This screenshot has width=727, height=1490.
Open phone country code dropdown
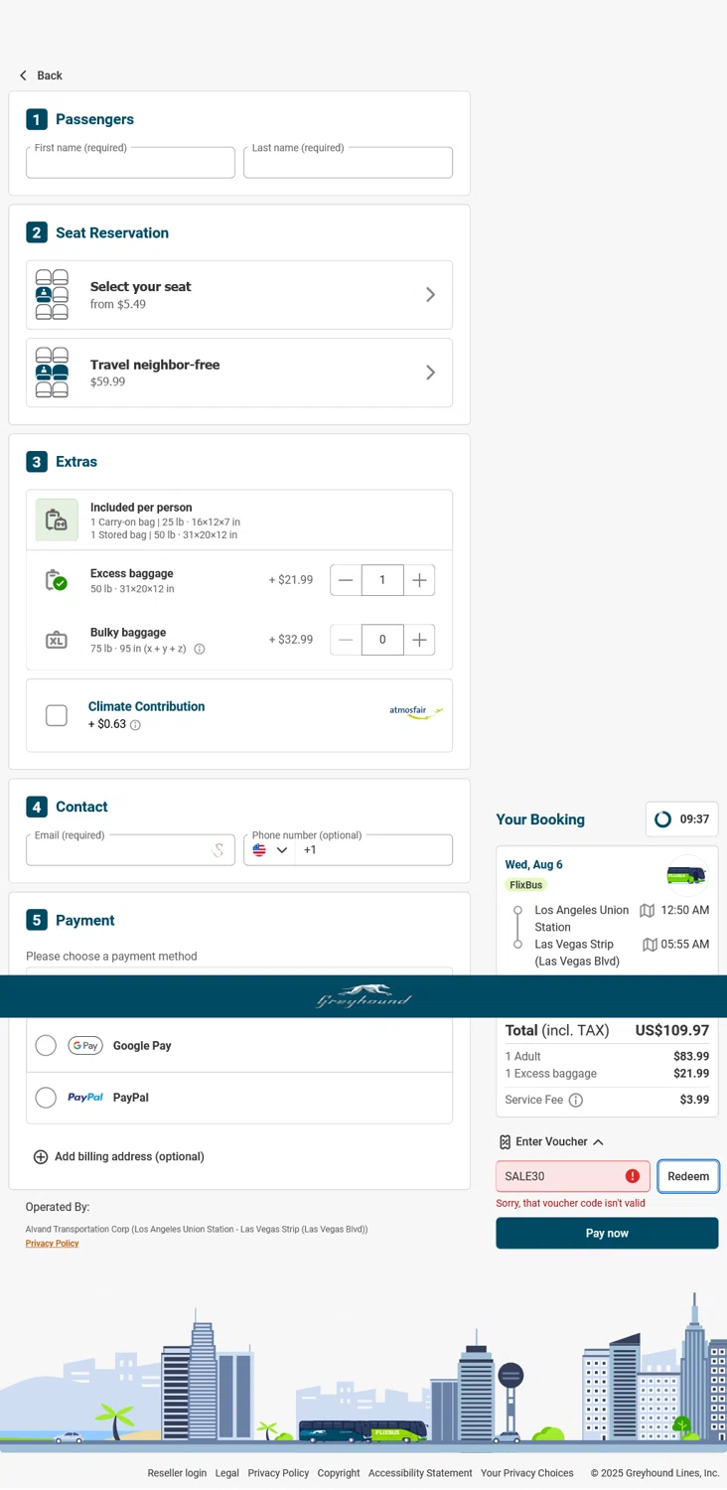270,850
